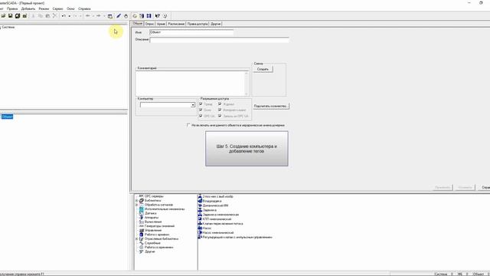The height and width of the screenshot is (276, 490).
Task: Toggle the OPC UA access checkbox
Action: [201, 116]
